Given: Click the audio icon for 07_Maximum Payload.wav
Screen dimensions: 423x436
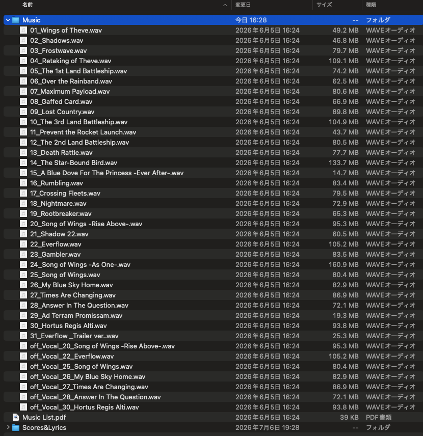Looking at the screenshot, I should [x=23, y=91].
